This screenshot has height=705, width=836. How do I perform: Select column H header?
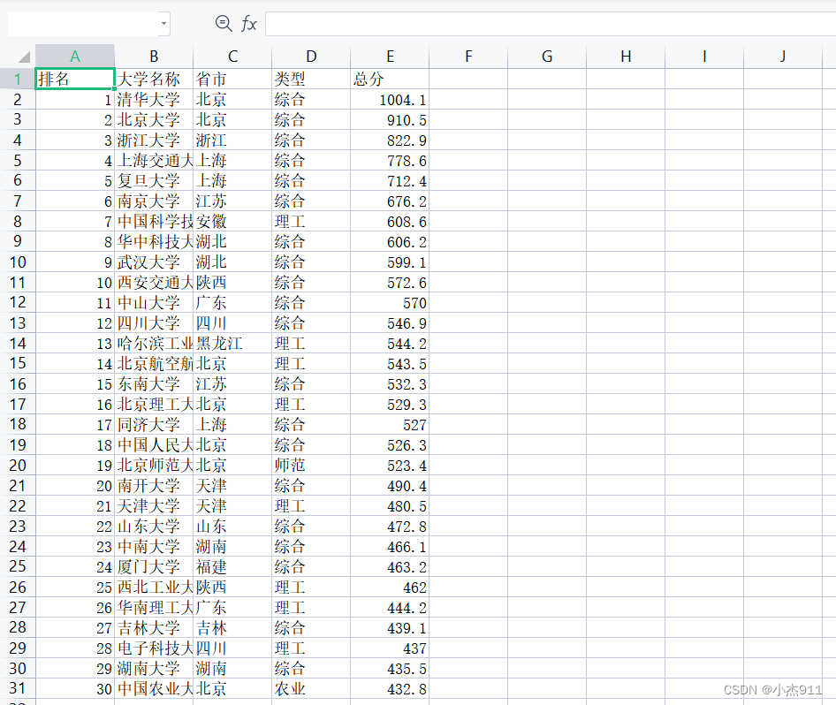tap(626, 56)
